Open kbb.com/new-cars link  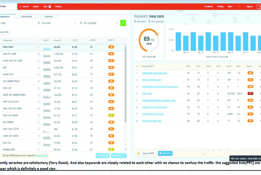(x=152, y=80)
